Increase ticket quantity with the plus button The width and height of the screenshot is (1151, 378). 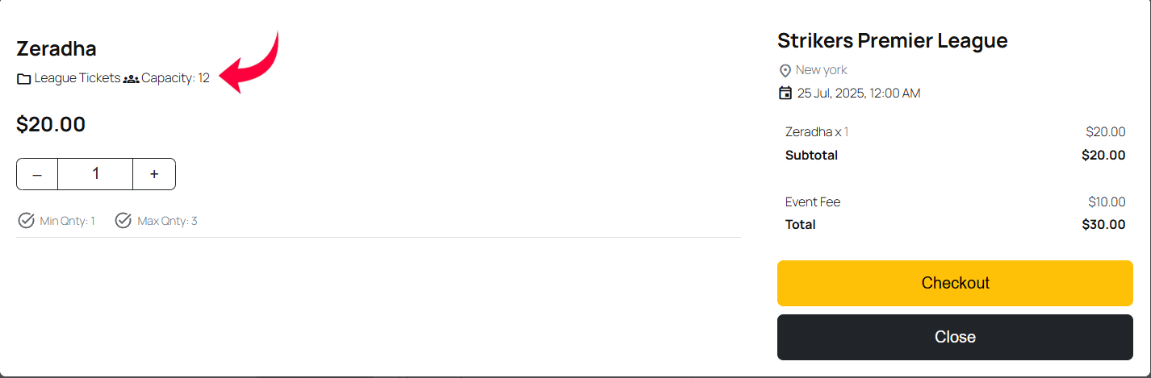[x=154, y=174]
